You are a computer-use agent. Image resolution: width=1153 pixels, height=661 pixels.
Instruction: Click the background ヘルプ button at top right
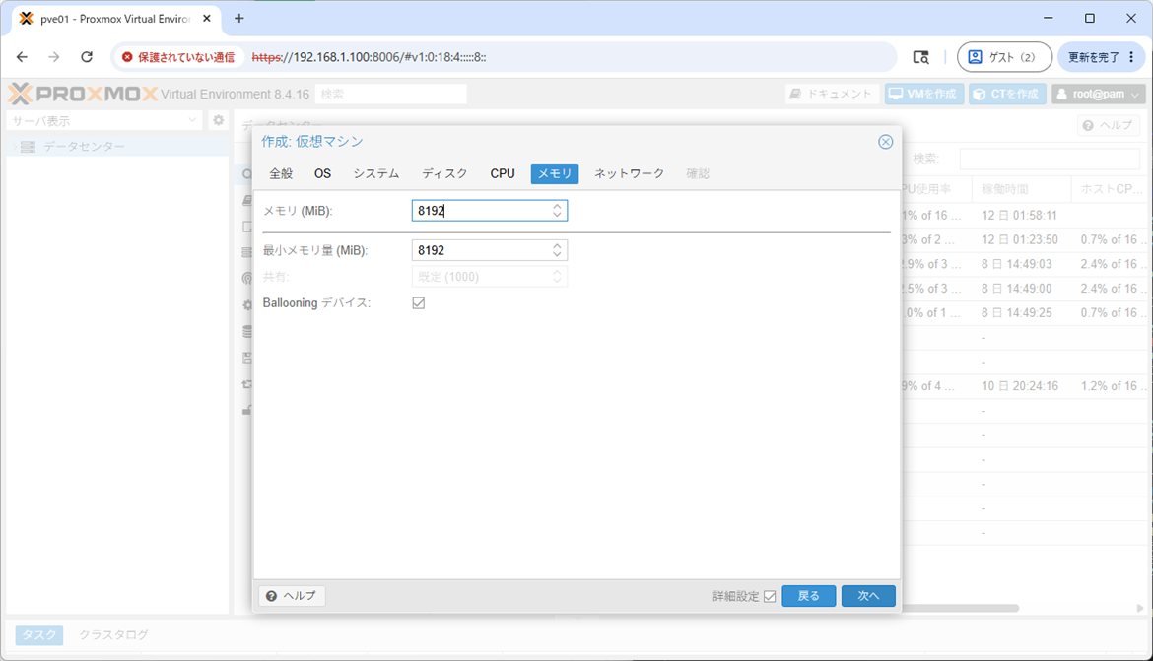click(x=1108, y=125)
